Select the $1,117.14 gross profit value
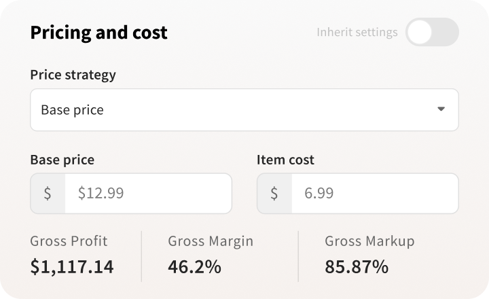The height and width of the screenshot is (299, 489). 72,266
